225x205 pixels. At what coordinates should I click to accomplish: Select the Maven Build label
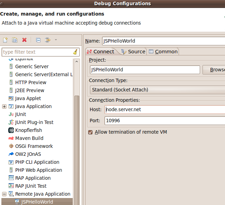[29, 138]
